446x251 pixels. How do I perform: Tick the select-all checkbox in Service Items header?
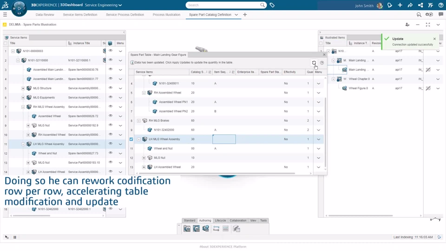(x=6, y=43)
